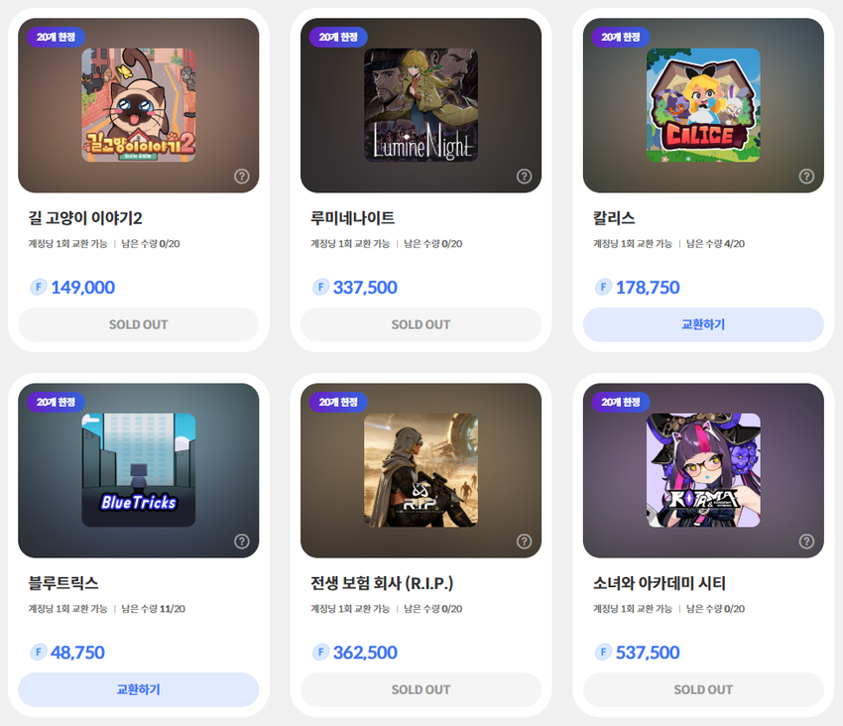Click SOLD OUT button under 루미네나이트

tap(421, 324)
